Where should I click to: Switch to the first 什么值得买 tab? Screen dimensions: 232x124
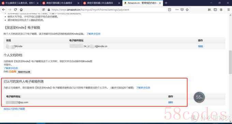pyautogui.click(x=20, y=3)
